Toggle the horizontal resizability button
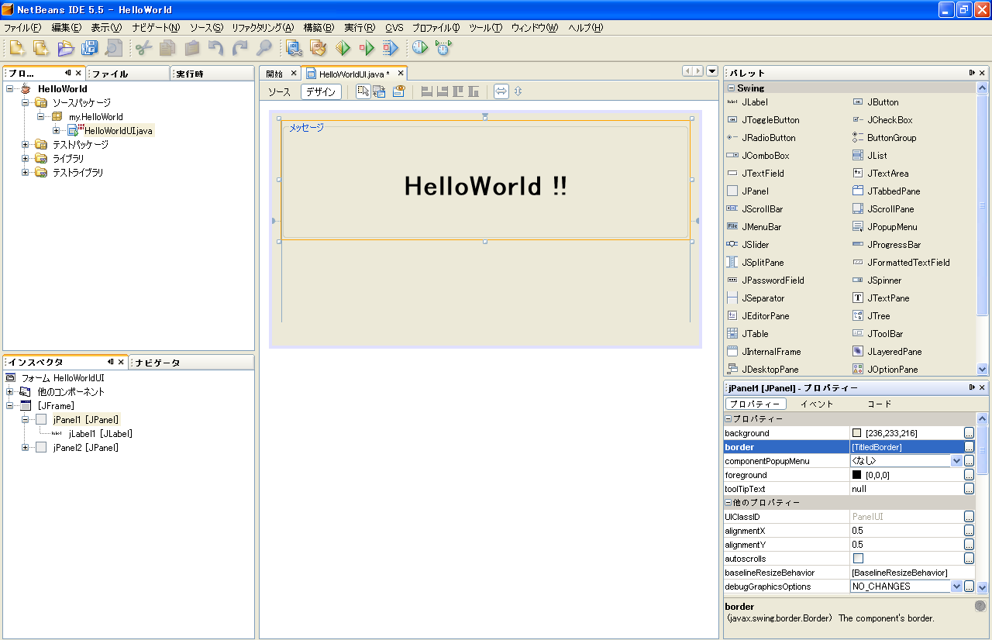992x640 pixels. click(x=501, y=91)
